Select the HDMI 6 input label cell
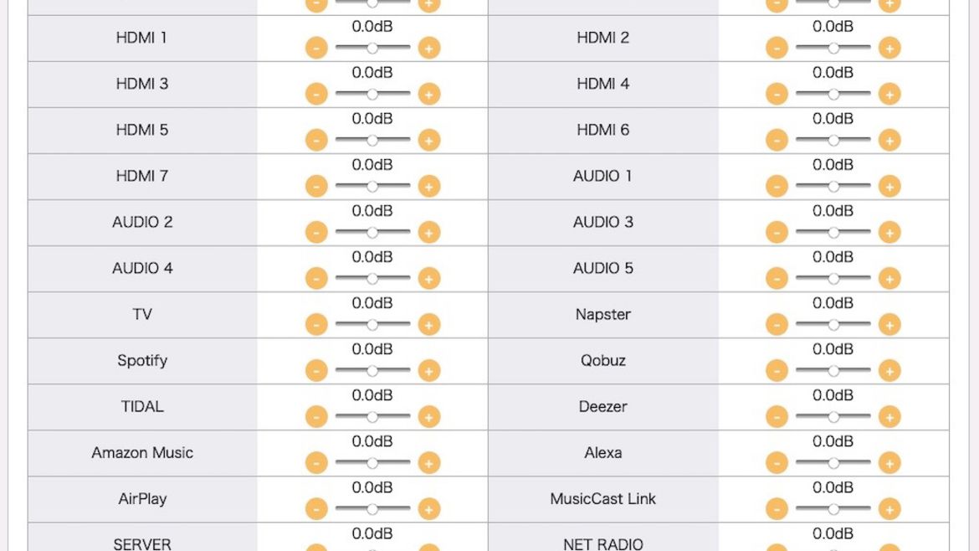This screenshot has height=551, width=979. (x=603, y=131)
